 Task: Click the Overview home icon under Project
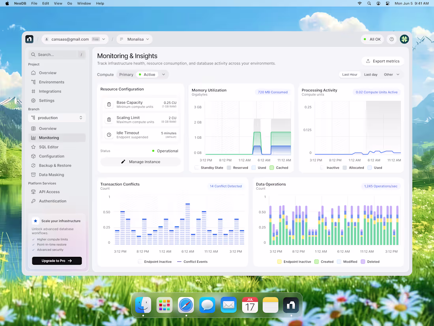(33, 73)
